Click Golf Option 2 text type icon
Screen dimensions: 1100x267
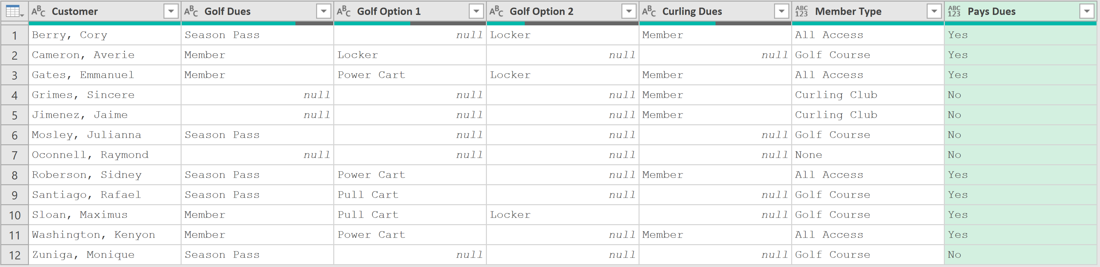click(x=496, y=11)
